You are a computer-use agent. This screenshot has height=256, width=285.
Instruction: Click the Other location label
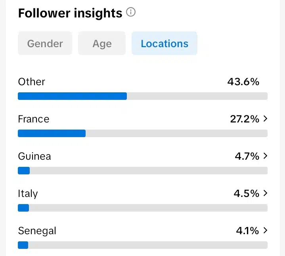(31, 82)
